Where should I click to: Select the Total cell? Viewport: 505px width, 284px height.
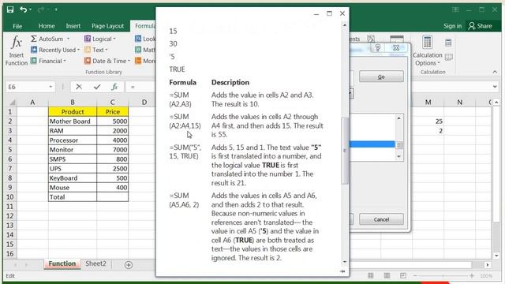tap(73, 196)
